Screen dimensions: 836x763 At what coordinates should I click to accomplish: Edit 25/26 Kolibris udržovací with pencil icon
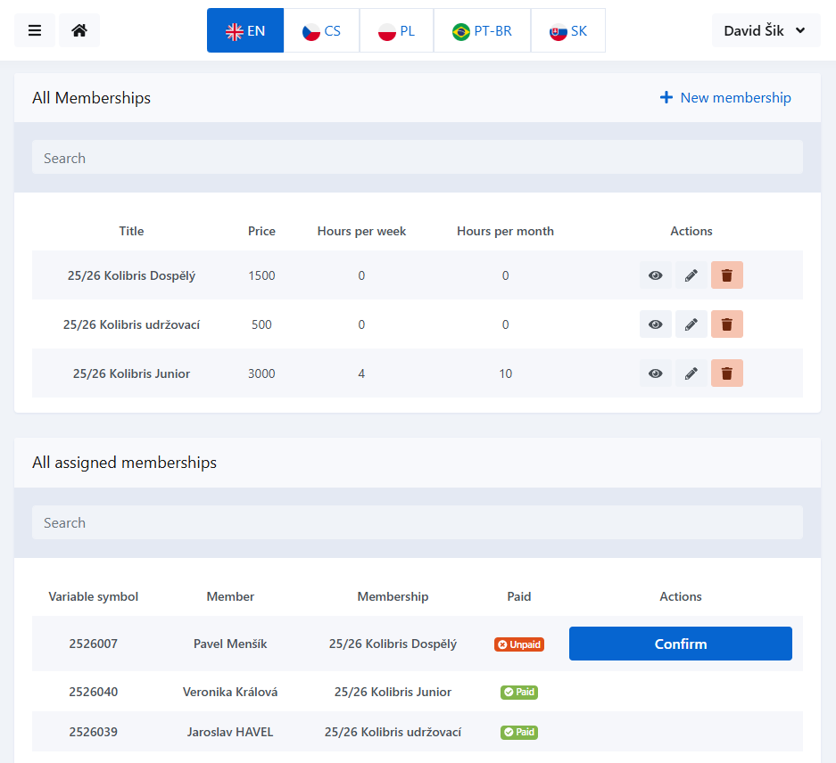point(691,324)
